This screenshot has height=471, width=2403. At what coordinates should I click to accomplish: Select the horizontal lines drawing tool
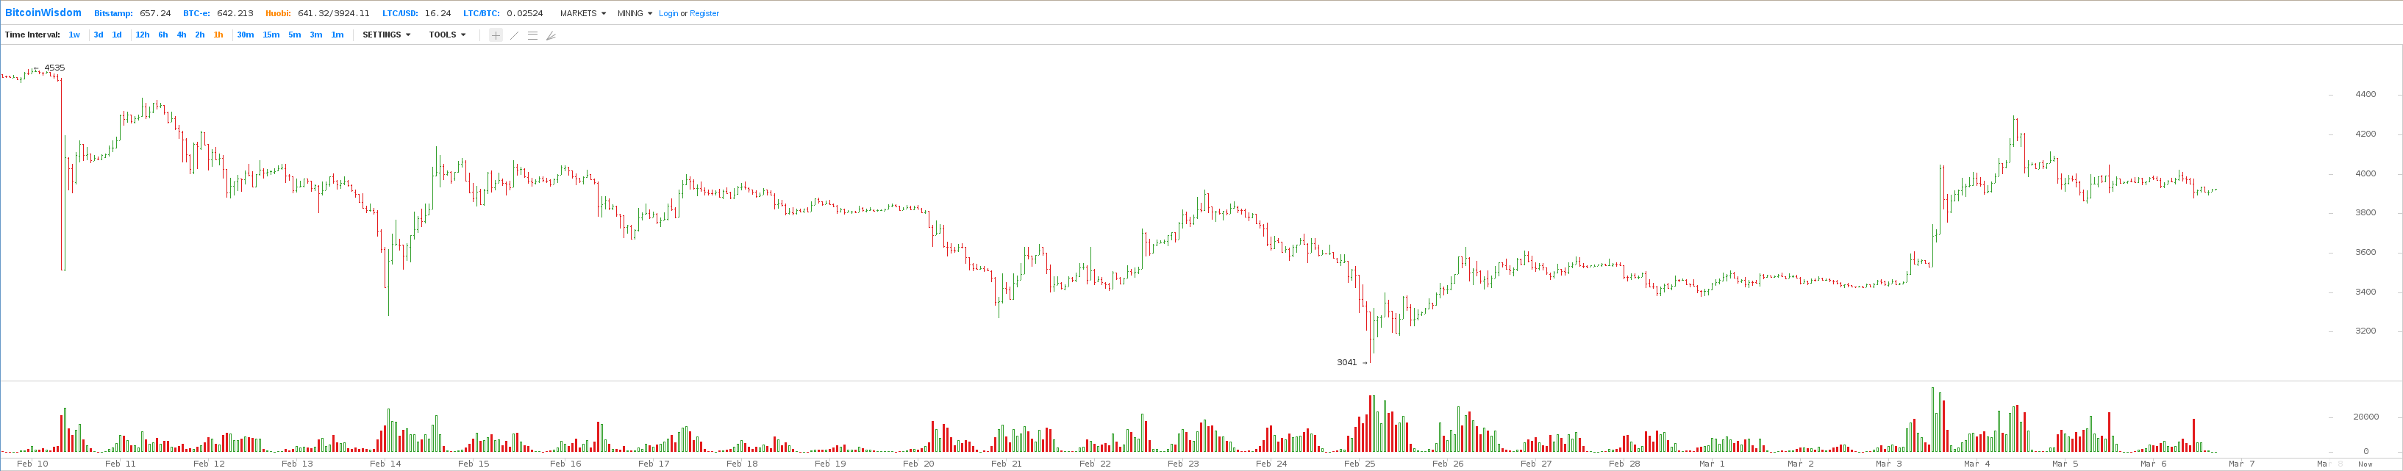[532, 35]
